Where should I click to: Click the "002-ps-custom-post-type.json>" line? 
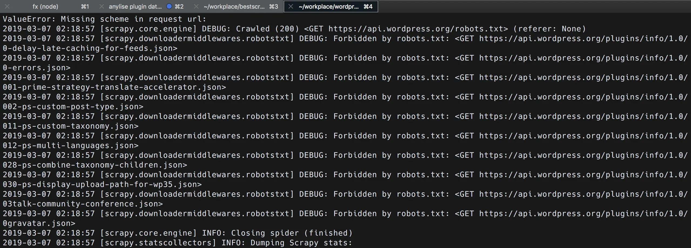click(x=73, y=106)
